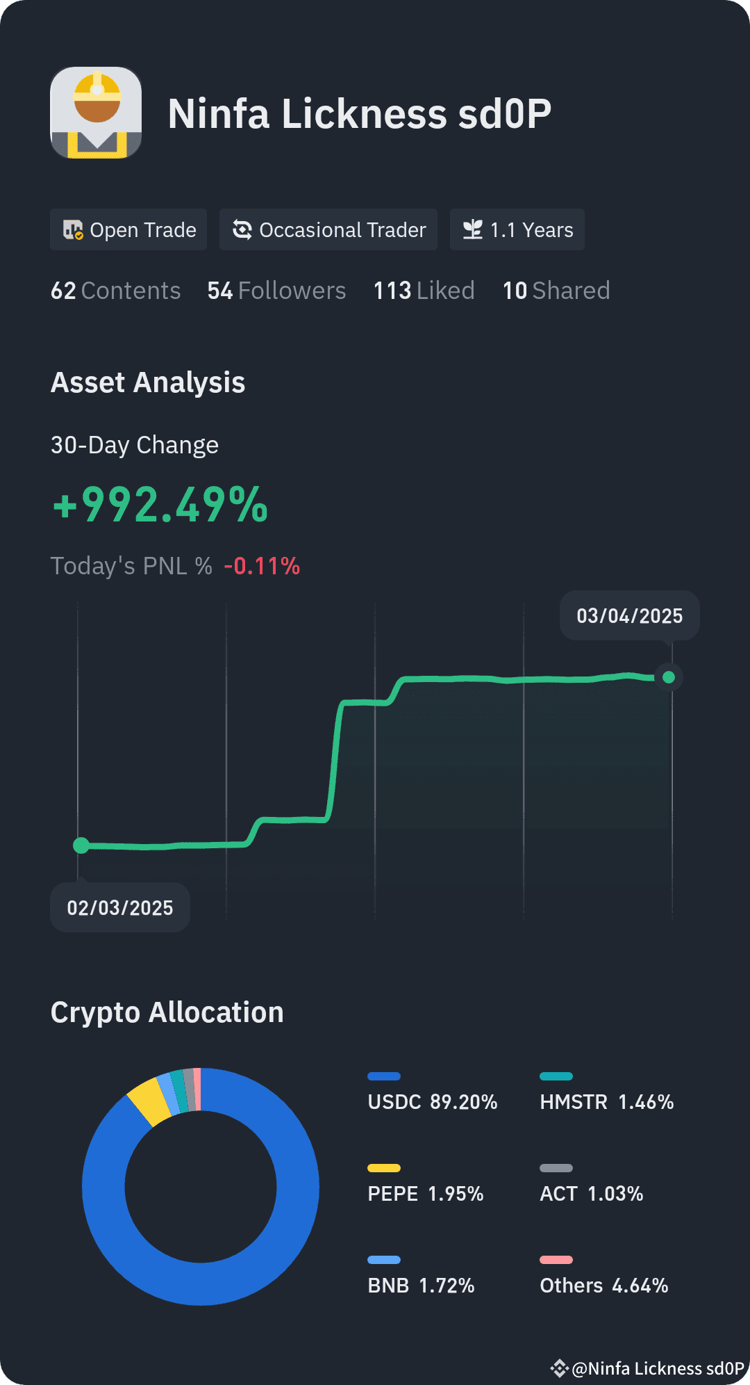Viewport: 750px width, 1385px height.
Task: Click the USDC blue legend swatch
Action: coord(384,1076)
